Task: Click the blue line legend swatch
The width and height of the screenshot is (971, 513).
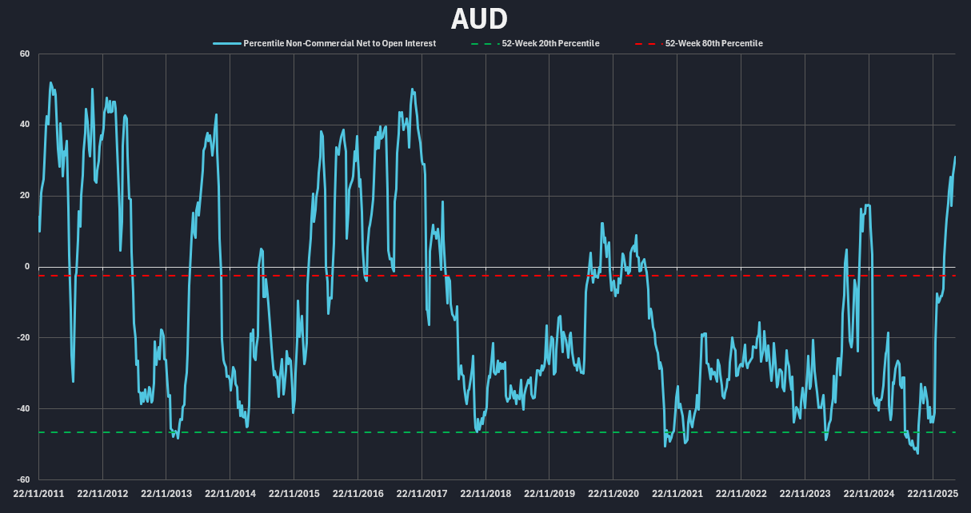Action: tap(226, 43)
